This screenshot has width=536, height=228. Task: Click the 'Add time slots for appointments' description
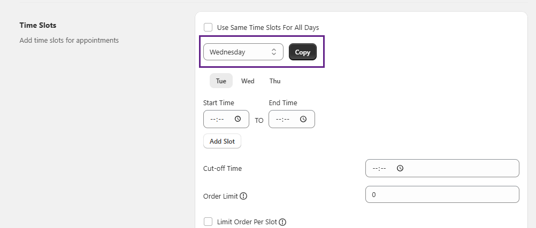(x=69, y=40)
